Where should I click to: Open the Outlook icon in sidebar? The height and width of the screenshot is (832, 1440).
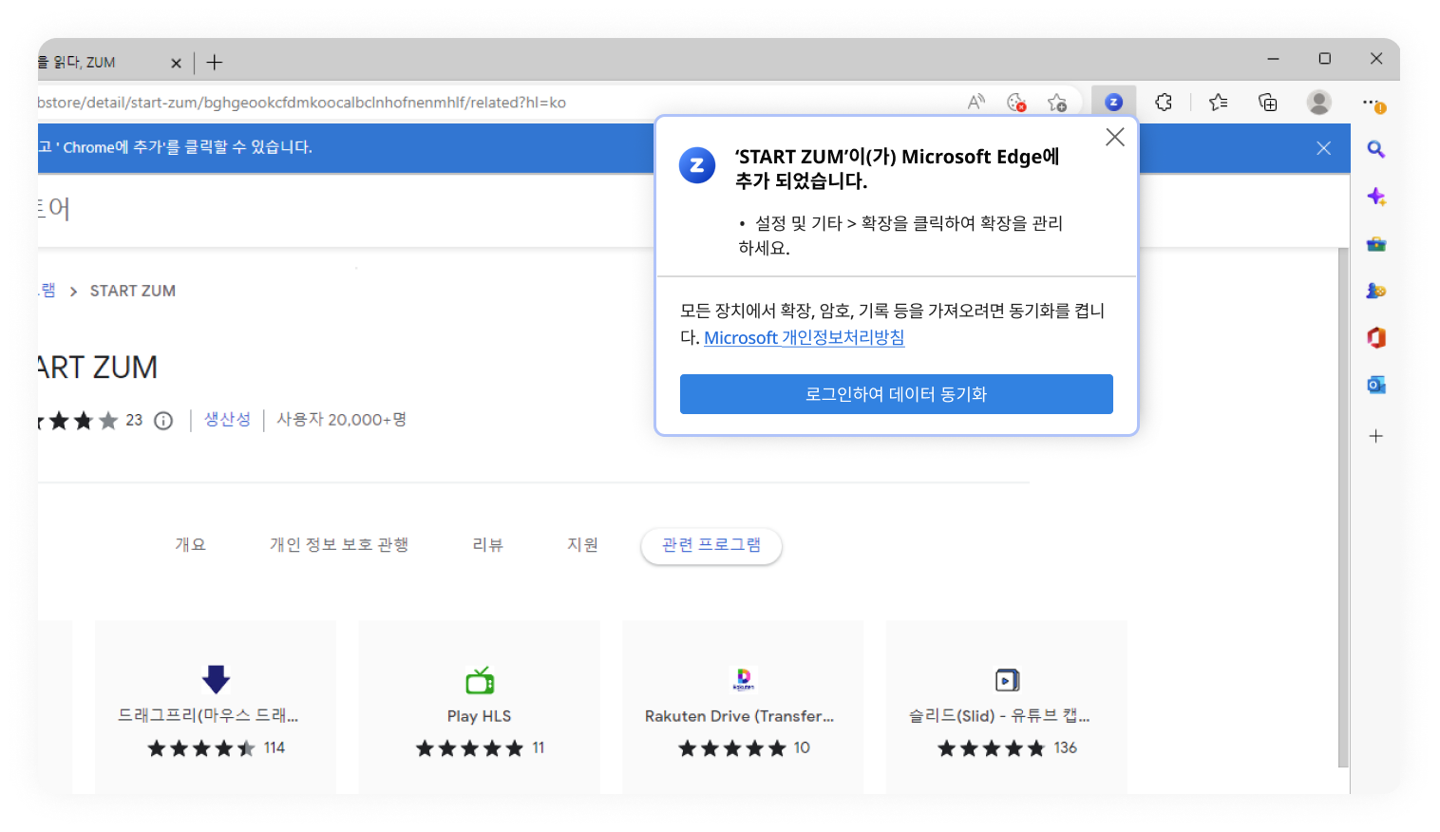click(x=1375, y=385)
